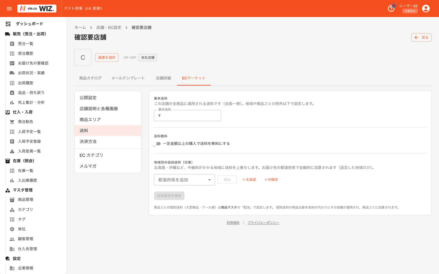
Task: Open EC カテゴリ section
Action: pos(108,155)
